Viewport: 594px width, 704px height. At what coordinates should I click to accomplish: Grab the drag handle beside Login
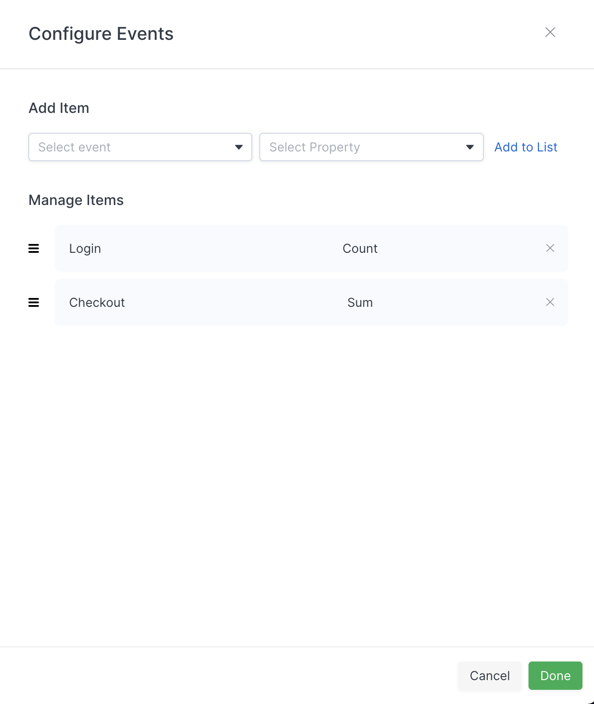point(34,248)
